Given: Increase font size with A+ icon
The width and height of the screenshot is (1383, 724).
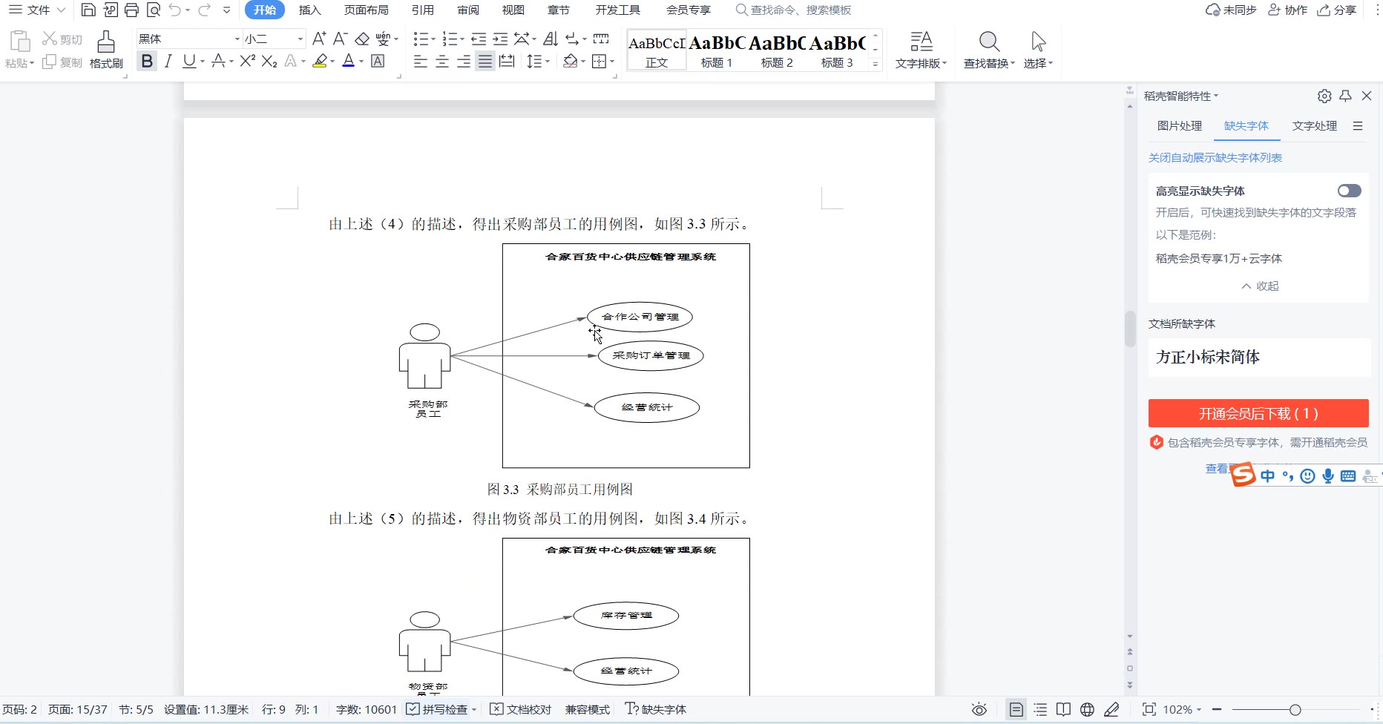Looking at the screenshot, I should [319, 39].
